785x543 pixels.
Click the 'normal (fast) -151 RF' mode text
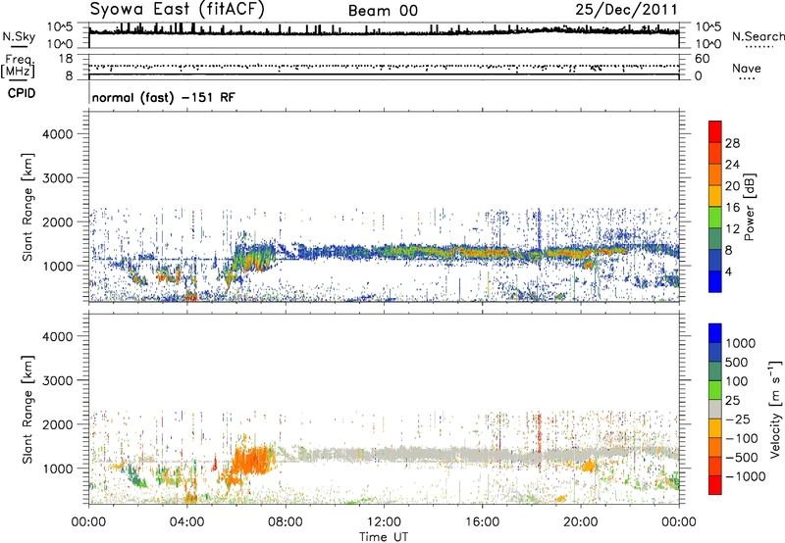(163, 97)
